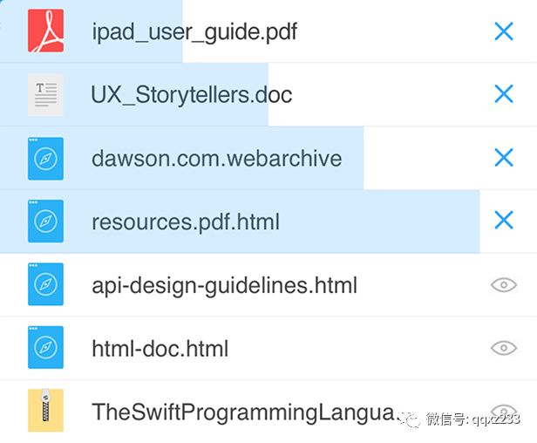The height and width of the screenshot is (443, 537).
Task: Cancel the ipad_user_guide.pdf download
Action: [504, 31]
